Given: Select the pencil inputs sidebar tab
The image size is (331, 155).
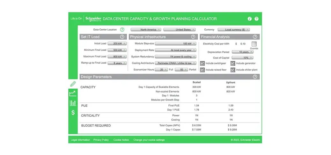Looking at the screenshot, I should point(73,84).
